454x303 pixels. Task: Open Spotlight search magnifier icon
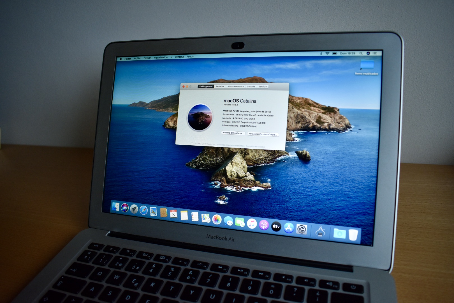click(x=361, y=53)
